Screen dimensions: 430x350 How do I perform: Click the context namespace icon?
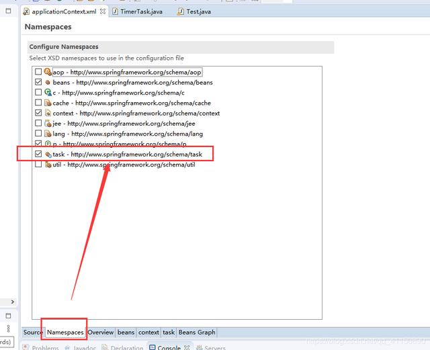pyautogui.click(x=48, y=113)
